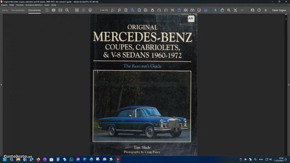
Task: Save the document with the floppy icon
Action: pyautogui.click(x=47, y=10)
